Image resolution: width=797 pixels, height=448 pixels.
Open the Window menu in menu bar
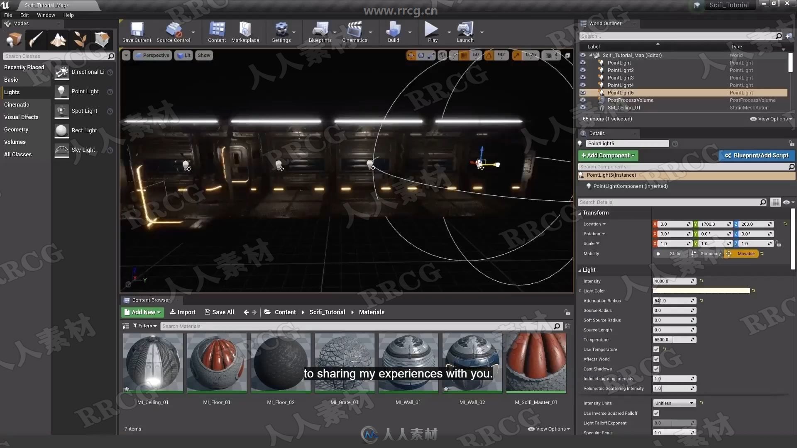tap(45, 15)
